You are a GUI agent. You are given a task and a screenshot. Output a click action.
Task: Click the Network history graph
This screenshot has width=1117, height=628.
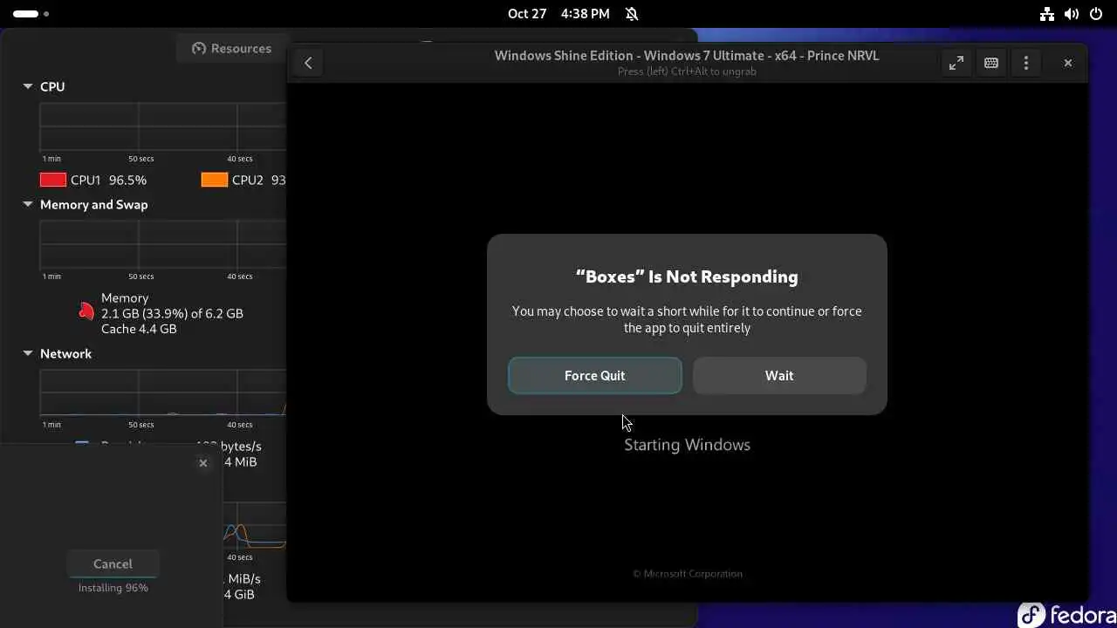click(163, 392)
